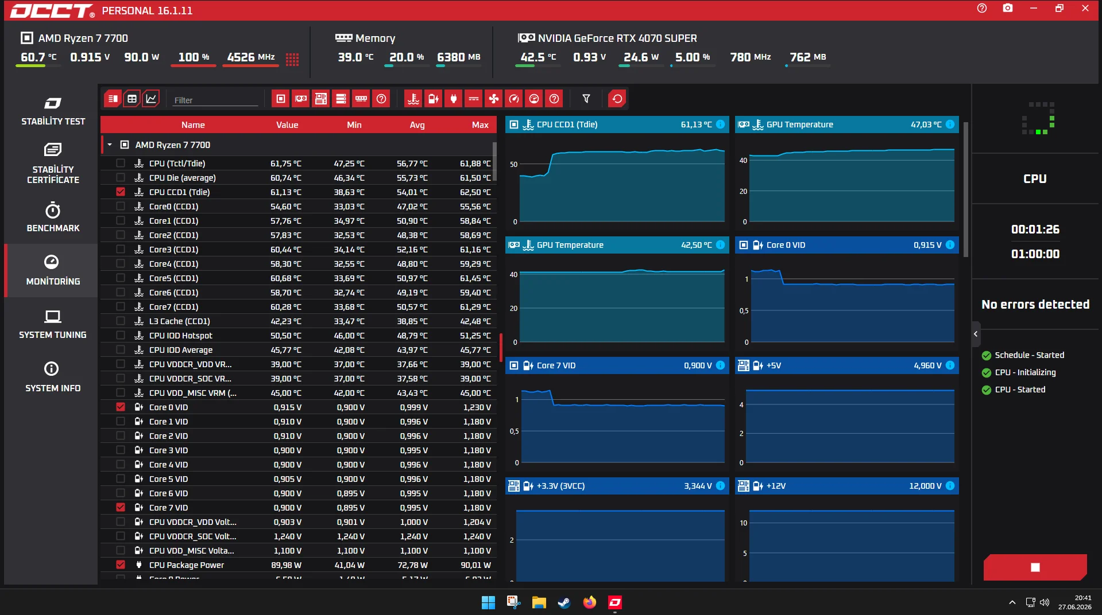The width and height of the screenshot is (1102, 615).
Task: Show info for +12V graph
Action: point(950,486)
